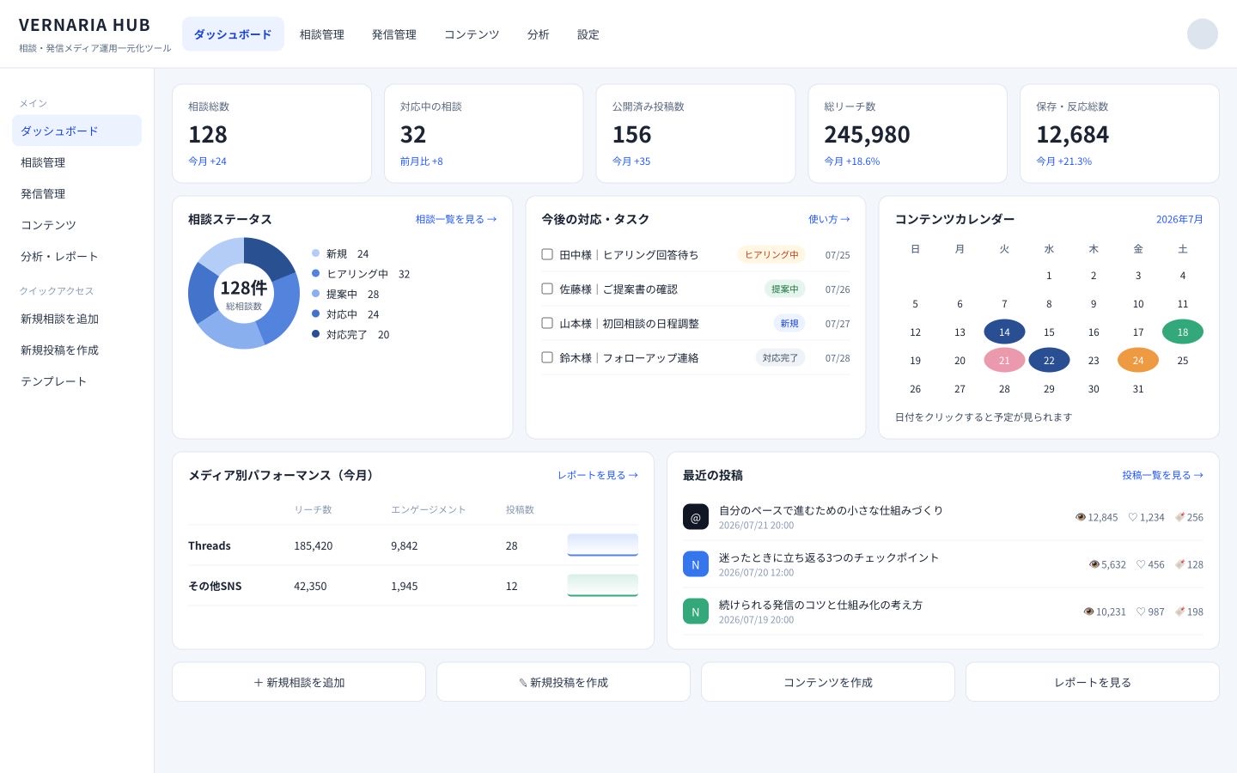
Task: Check the 山本様 初回相談の日程調整 task
Action: 547,323
